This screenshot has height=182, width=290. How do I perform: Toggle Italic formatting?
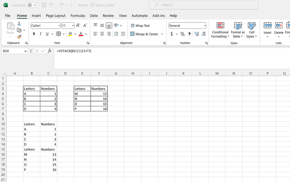(40, 34)
